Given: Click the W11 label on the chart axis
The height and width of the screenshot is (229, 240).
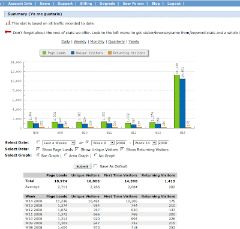Looking at the screenshot, I should (x=109, y=133).
